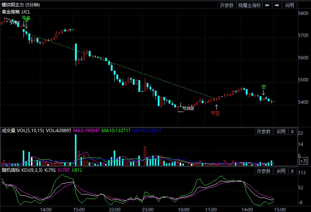Click the 螺纹钢主力 (5分钟) chart title
The height and width of the screenshot is (212, 311).
pyautogui.click(x=21, y=5)
